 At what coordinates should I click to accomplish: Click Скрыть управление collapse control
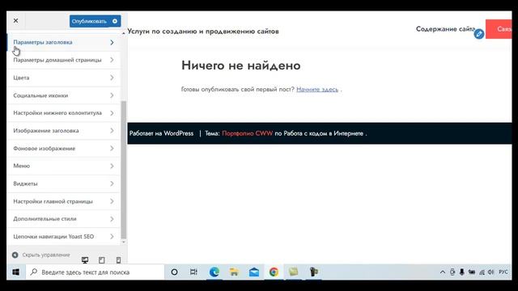point(41,255)
